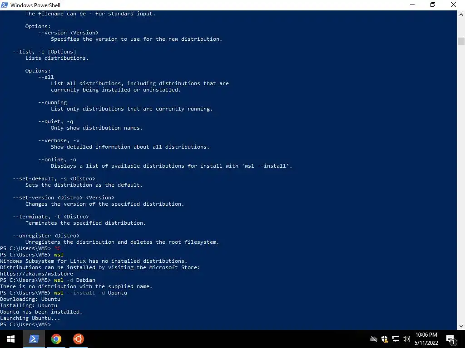Image resolution: width=465 pixels, height=348 pixels.
Task: Click the https://aka.ms/wslstore URL text
Action: click(36, 274)
